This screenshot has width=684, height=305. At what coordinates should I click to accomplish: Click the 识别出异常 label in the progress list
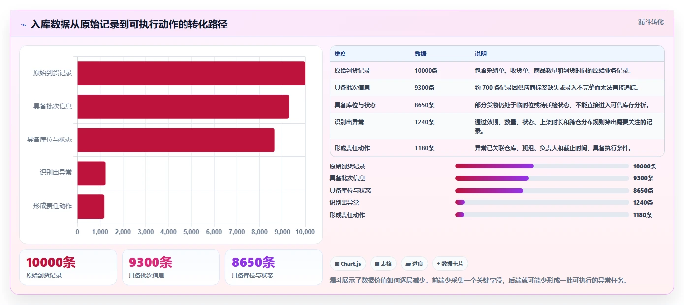coord(344,202)
